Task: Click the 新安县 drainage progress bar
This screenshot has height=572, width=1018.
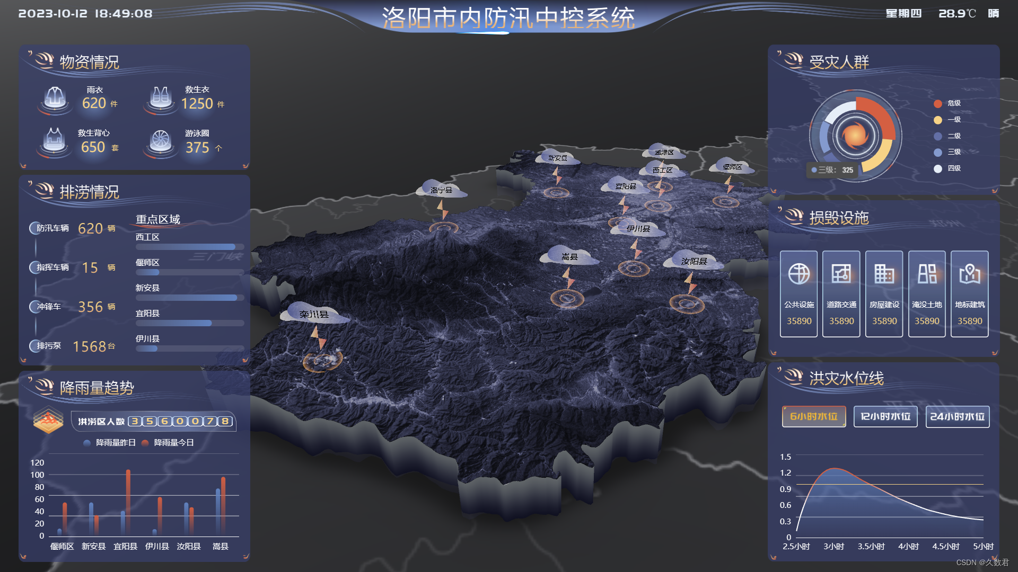Action: coord(190,298)
